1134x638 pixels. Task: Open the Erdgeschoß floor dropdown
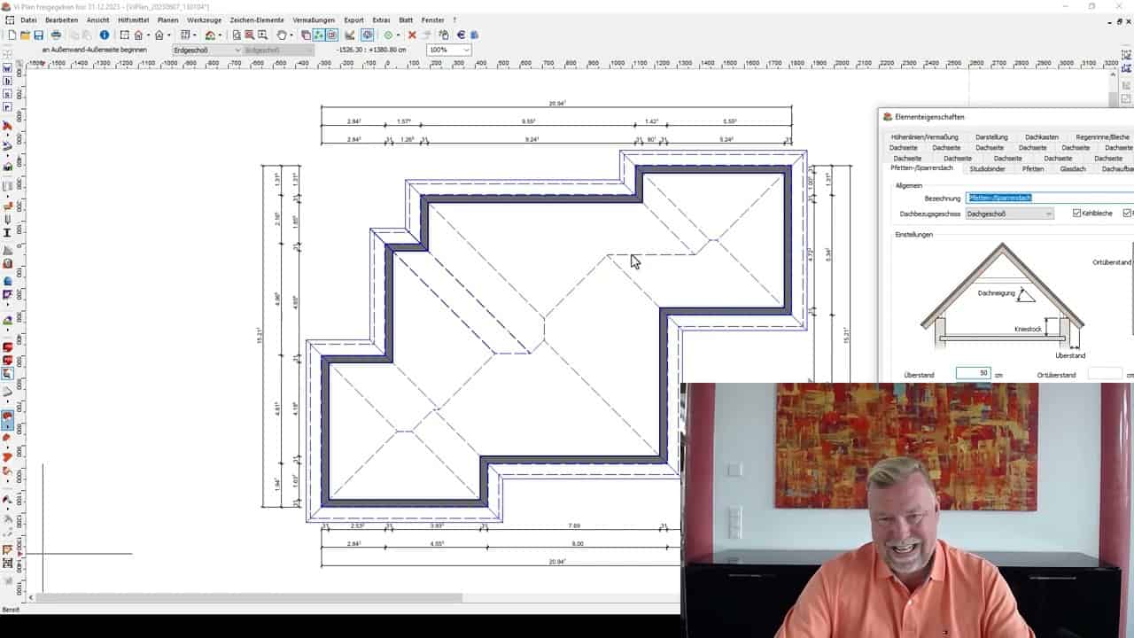207,51
